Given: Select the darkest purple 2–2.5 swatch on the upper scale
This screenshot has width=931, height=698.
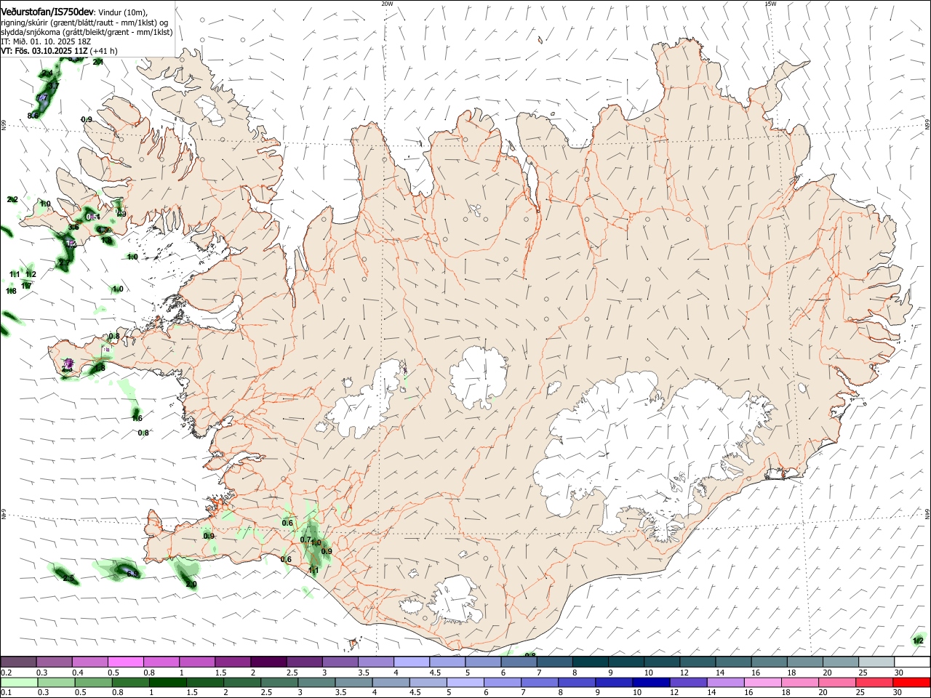Looking at the screenshot, I should point(268,662).
